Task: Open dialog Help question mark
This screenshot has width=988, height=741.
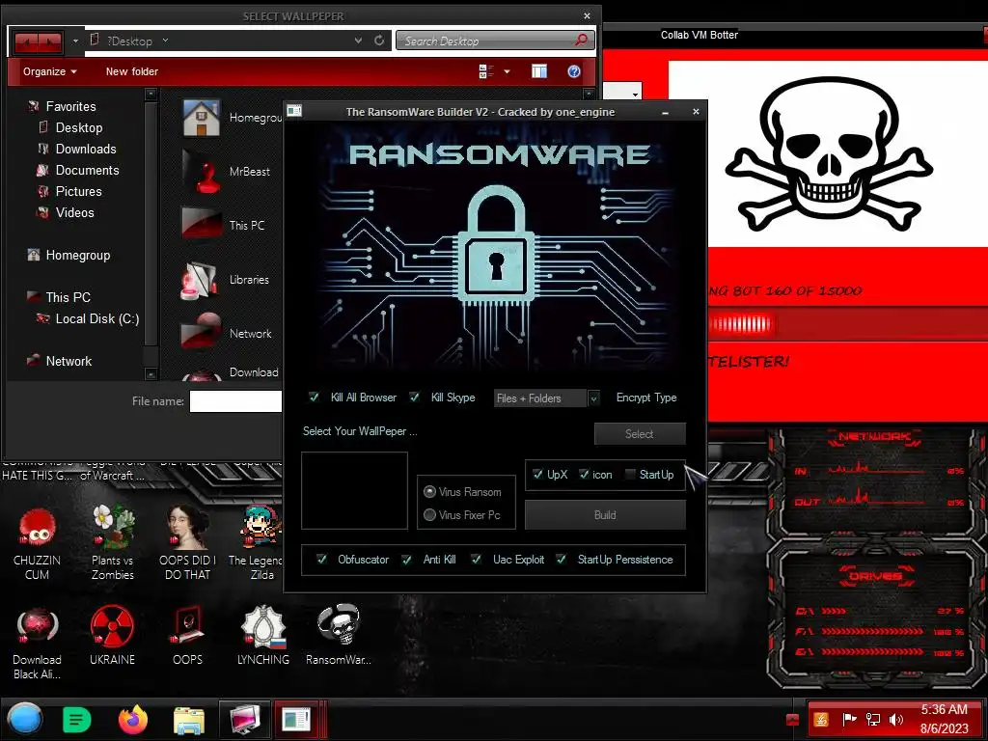Action: click(x=574, y=71)
